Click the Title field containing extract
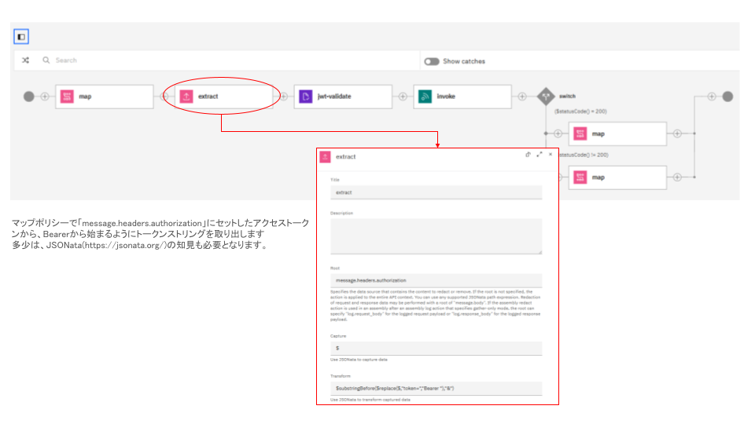The image size is (755, 424). coord(436,192)
